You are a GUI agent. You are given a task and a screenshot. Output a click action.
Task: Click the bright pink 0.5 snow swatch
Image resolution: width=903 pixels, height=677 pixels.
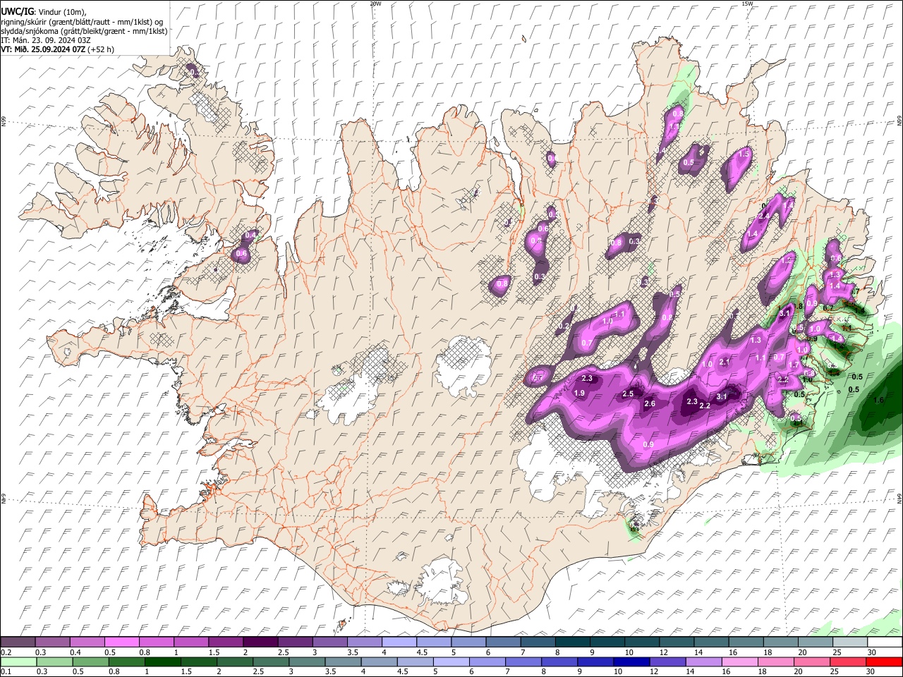[121, 642]
